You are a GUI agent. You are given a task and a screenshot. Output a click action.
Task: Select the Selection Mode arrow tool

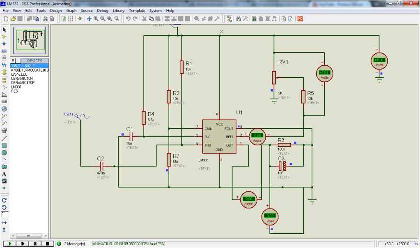click(4, 30)
